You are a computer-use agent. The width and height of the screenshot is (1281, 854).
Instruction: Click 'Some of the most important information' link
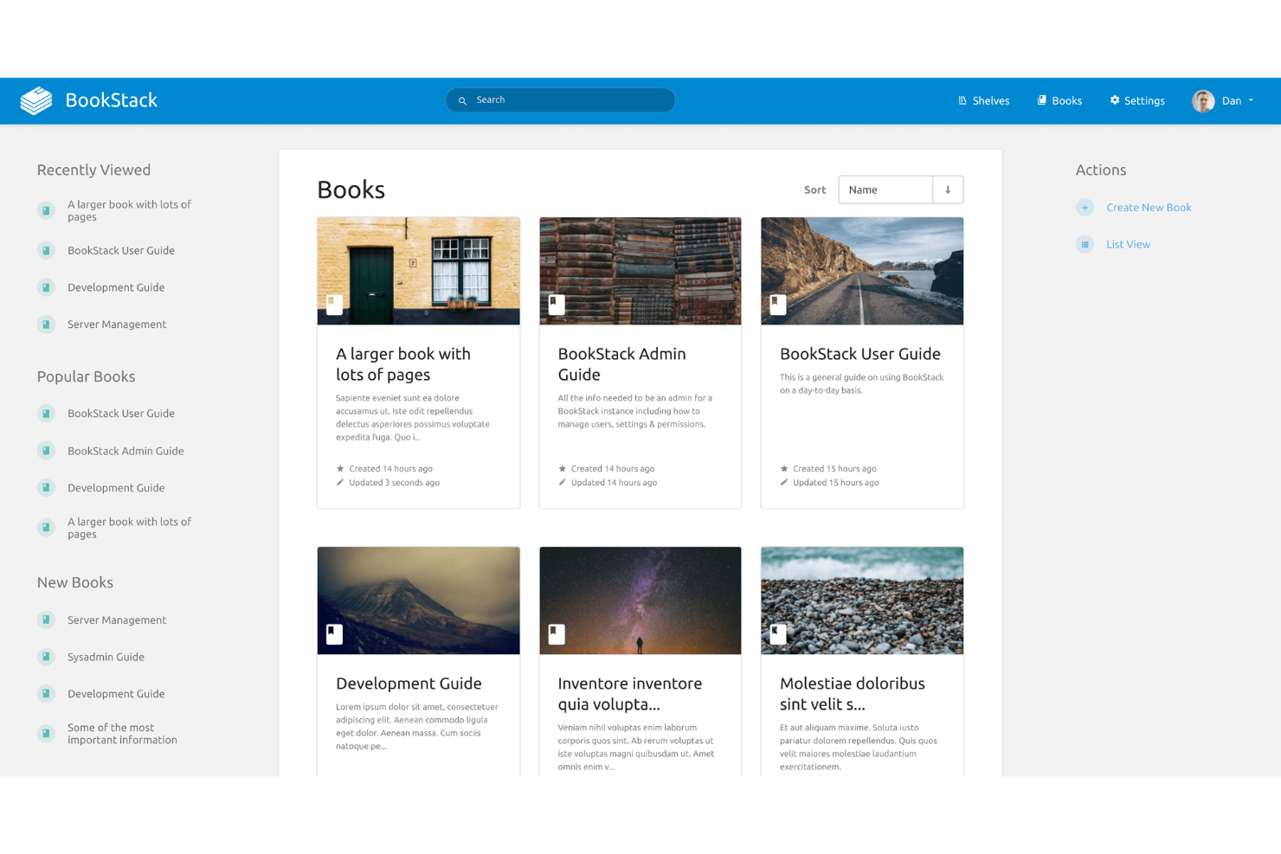point(122,734)
